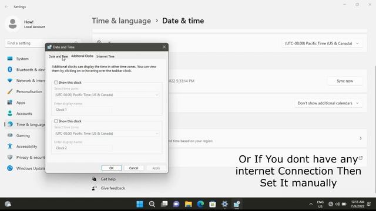Screen dimensions: 376x211
Task: Click the Settings page vertical scrollbar
Action: [375, 129]
